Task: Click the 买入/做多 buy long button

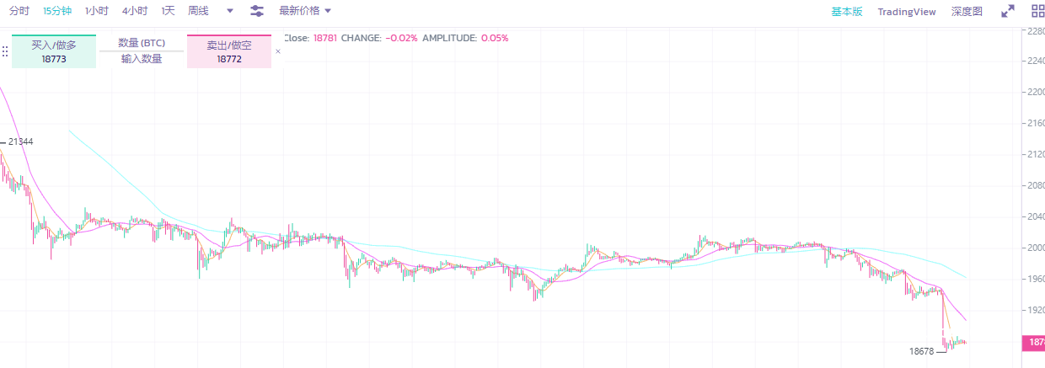Action: point(54,51)
